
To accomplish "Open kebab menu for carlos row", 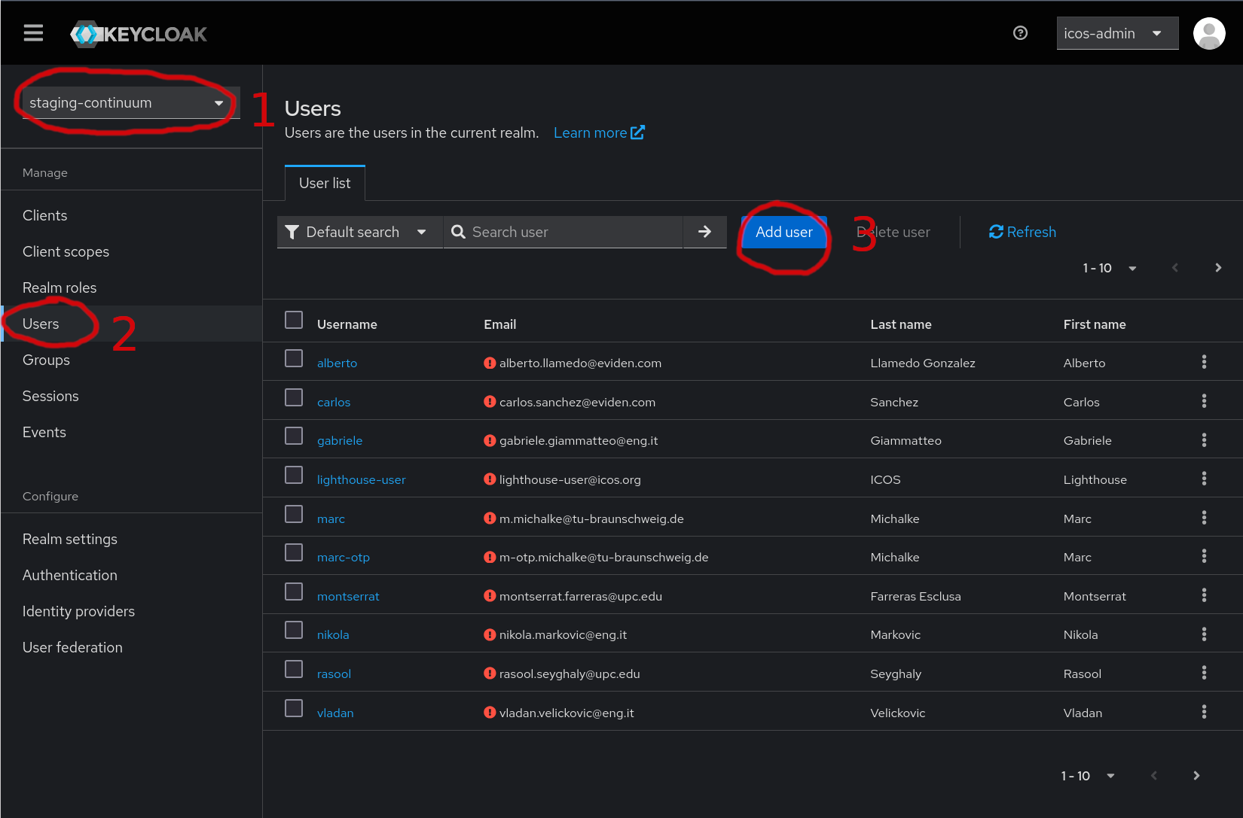I will tap(1204, 401).
